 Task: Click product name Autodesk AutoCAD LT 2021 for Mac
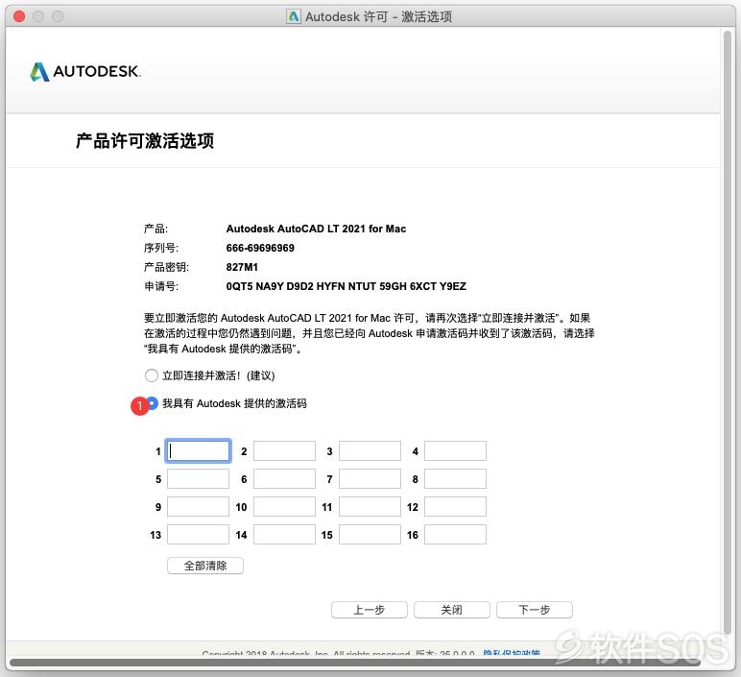pos(316,229)
